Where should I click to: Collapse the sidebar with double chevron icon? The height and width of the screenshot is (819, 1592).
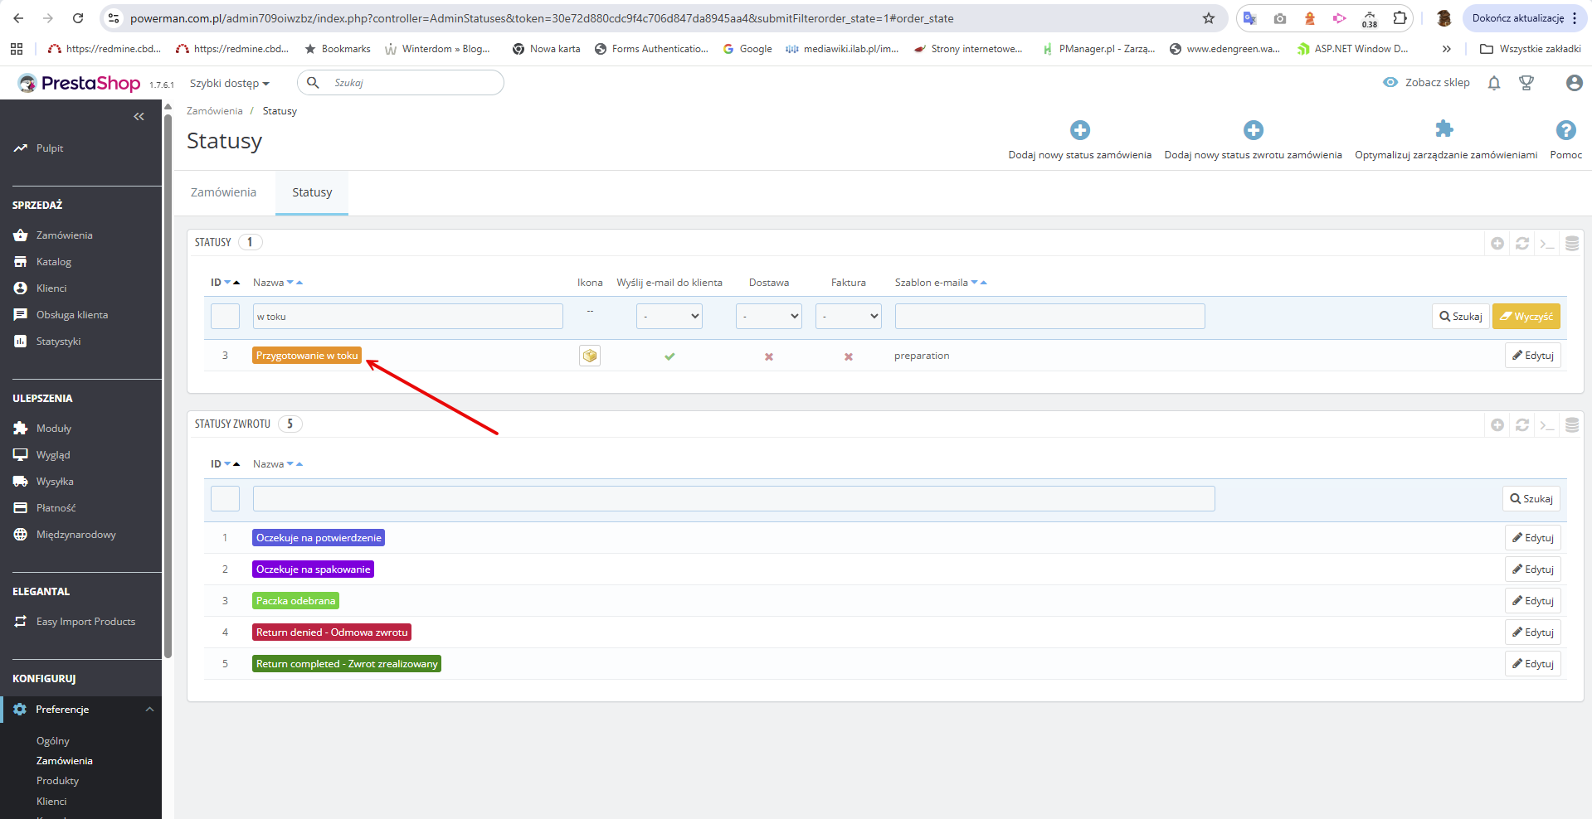tap(139, 117)
